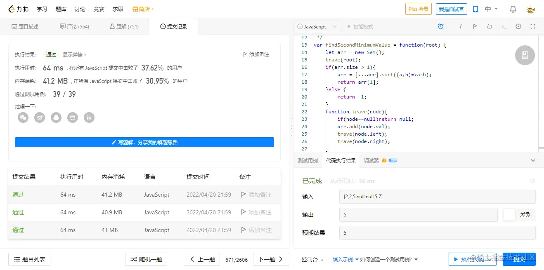Add note for the 41 MB submission
Screen dimensions: 544x270
tap(256, 230)
